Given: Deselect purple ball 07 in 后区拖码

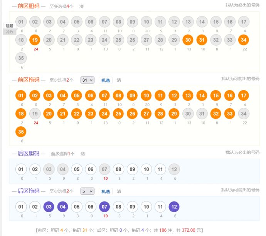Looking at the screenshot, I should 104,207.
